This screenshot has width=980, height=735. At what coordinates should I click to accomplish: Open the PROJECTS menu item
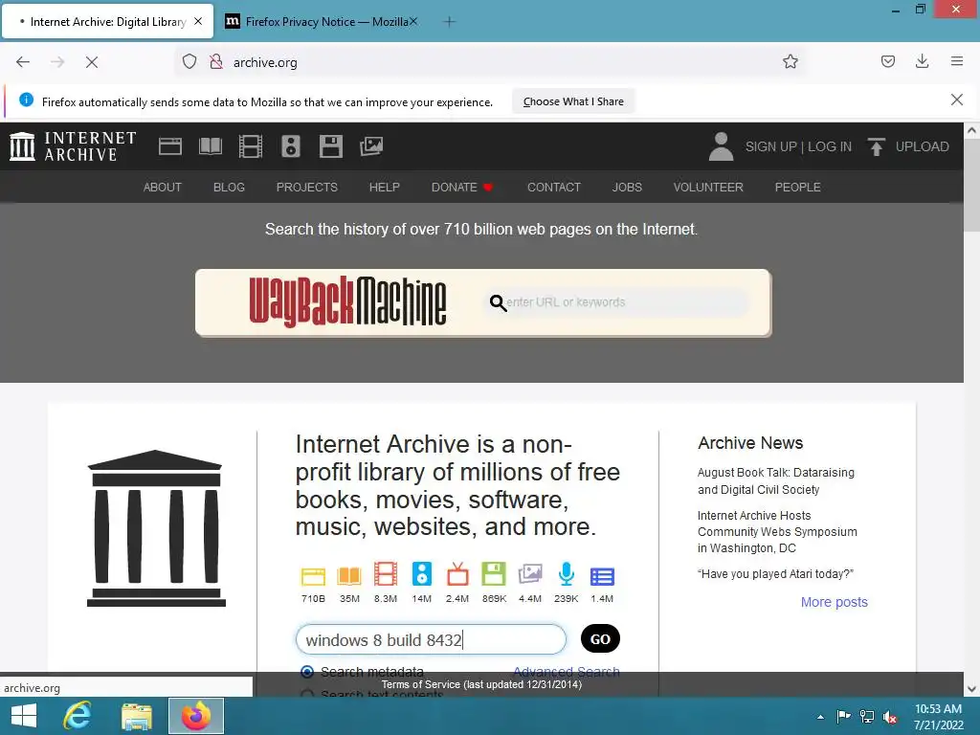click(307, 187)
